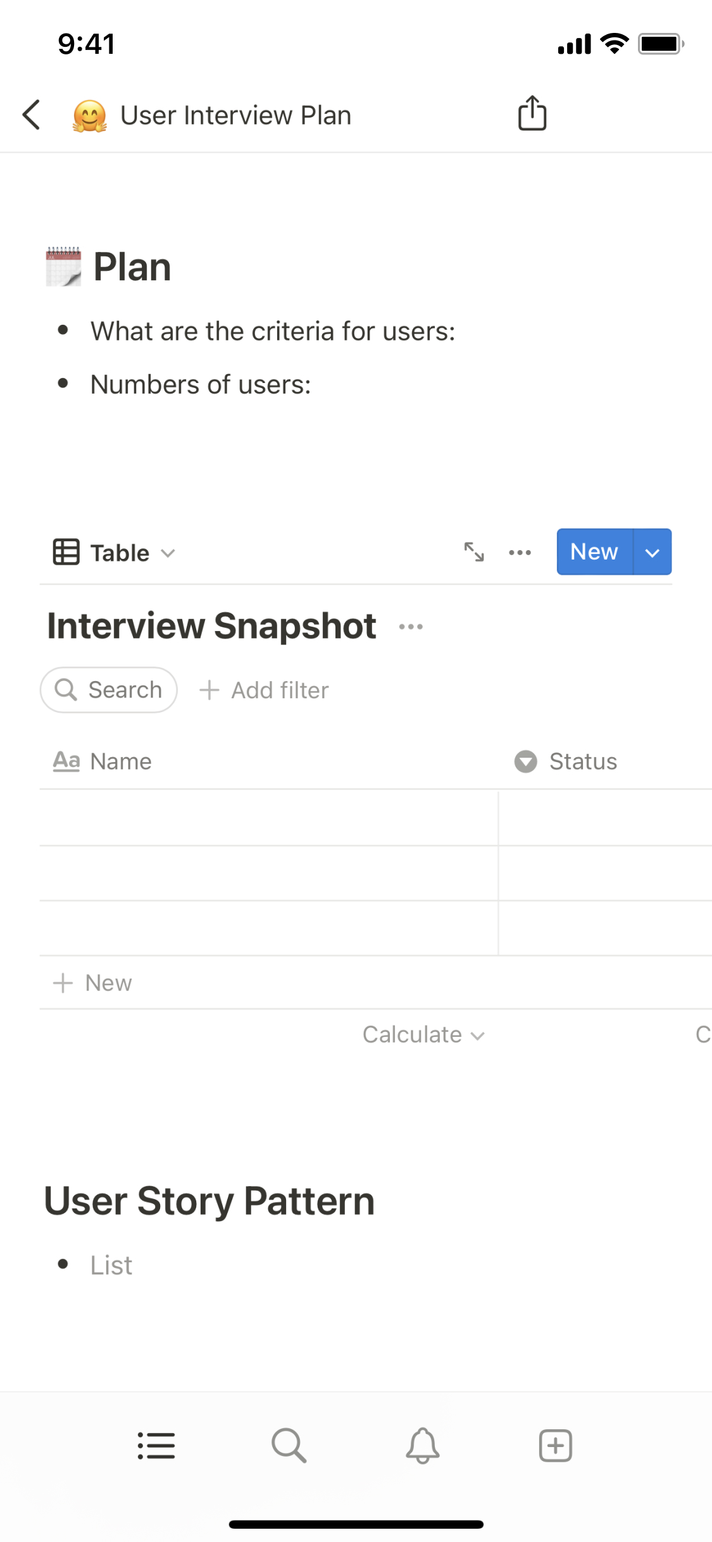
Task: Create a new page with plus-square icon
Action: pos(555,1446)
